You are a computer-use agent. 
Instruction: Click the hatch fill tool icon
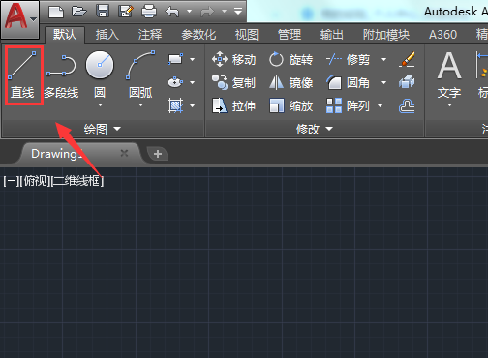coord(175,105)
